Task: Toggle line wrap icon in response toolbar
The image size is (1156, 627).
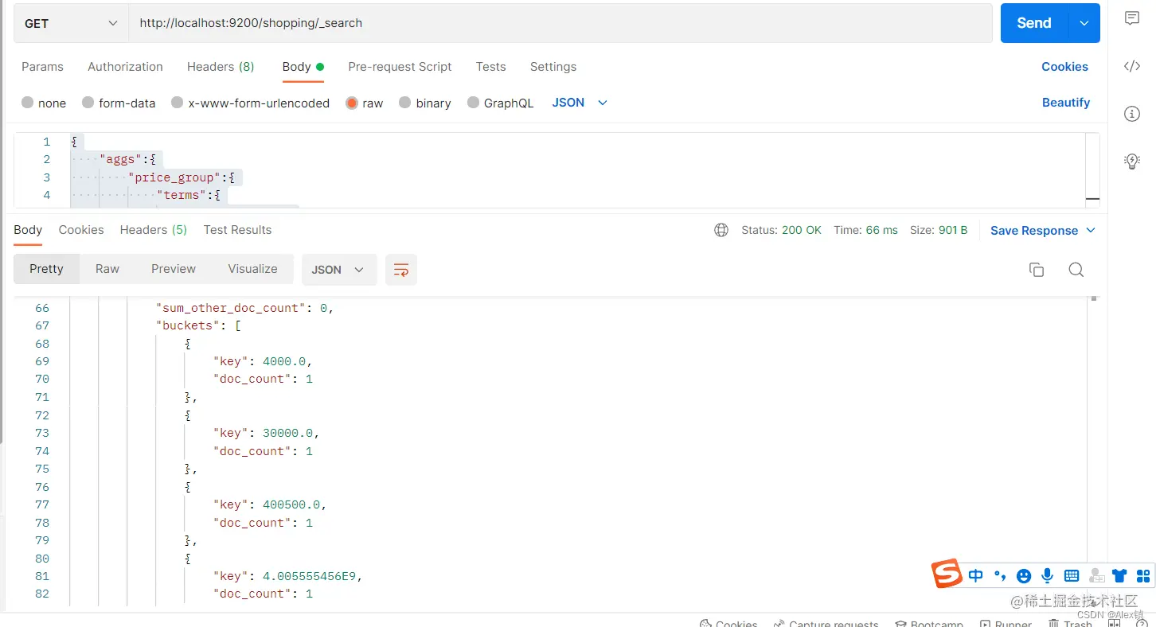Action: (401, 270)
